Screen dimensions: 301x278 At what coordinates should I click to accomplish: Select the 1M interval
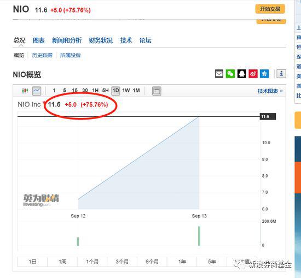coord(136,91)
